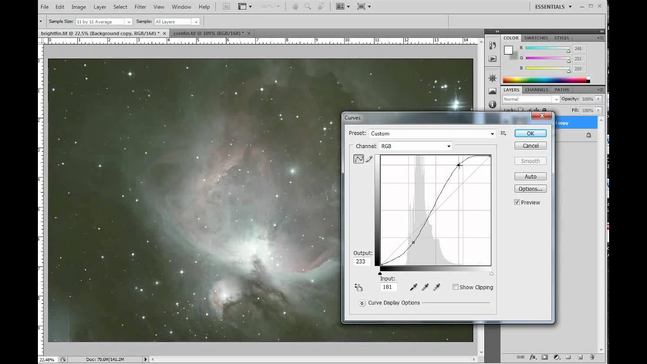Click the create new layer icon
647x364 pixels.
point(580,357)
